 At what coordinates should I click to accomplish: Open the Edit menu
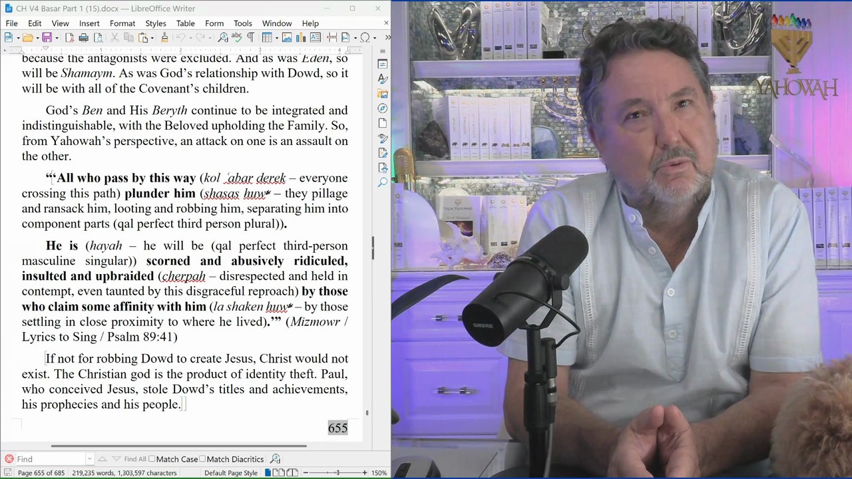[x=35, y=23]
